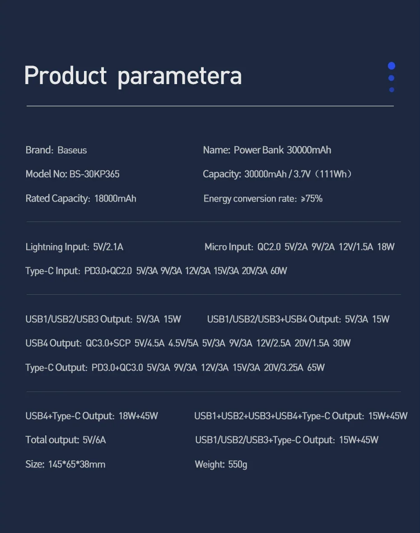Viewport: 420px width, 533px height.
Task: Click the "Name: Power Bank 30000mAh" line
Action: coord(267,150)
